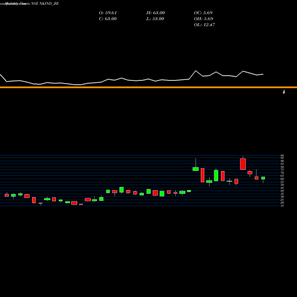297x297 pixels.
Task: Click the OC: 5.69 readout
Action: 203,13
